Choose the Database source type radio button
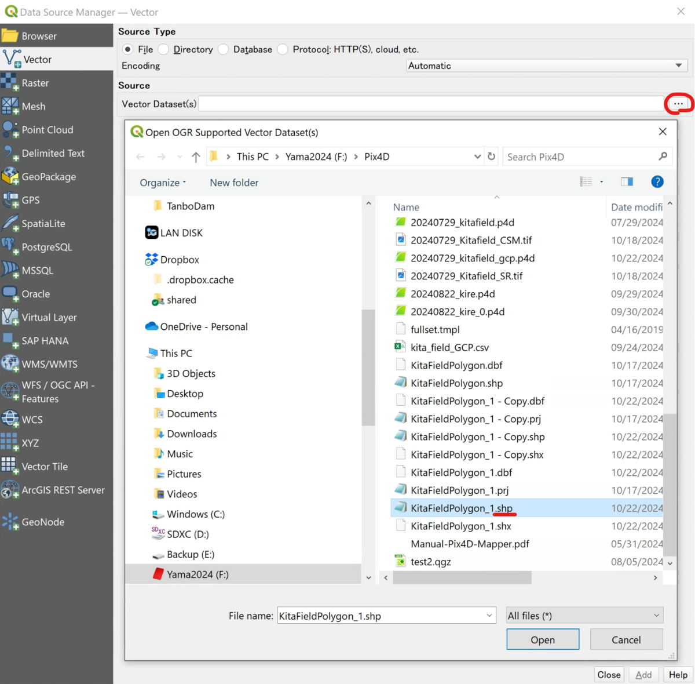This screenshot has width=695, height=684. tap(224, 49)
